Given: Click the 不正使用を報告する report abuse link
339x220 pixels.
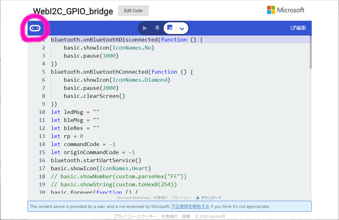Looking at the screenshot, I should (190, 206).
